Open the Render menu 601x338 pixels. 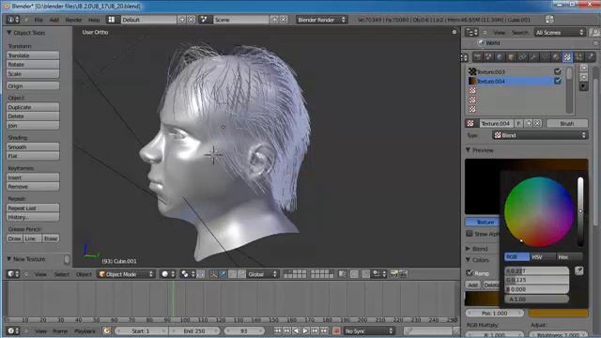click(73, 20)
